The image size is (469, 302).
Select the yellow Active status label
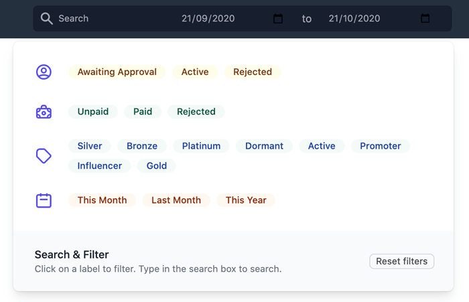pos(195,72)
